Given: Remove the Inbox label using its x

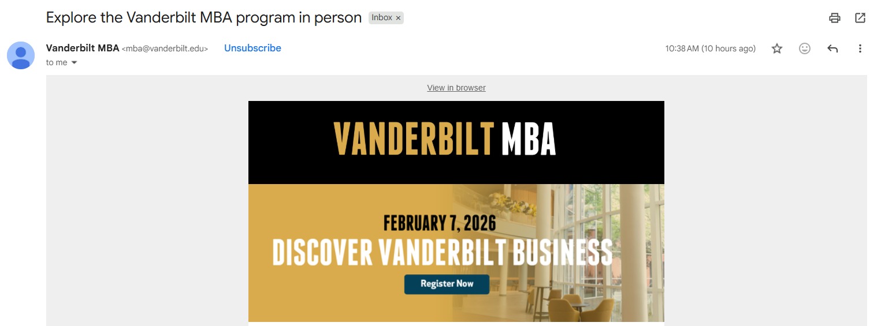Looking at the screenshot, I should coord(398,18).
